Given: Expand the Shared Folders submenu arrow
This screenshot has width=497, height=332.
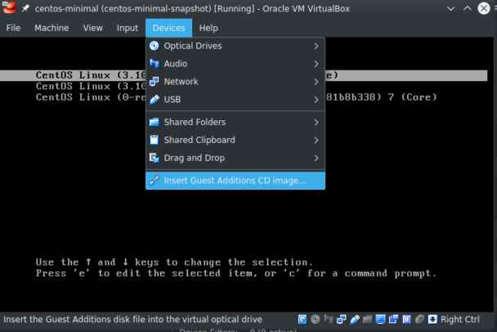Looking at the screenshot, I should click(x=316, y=122).
